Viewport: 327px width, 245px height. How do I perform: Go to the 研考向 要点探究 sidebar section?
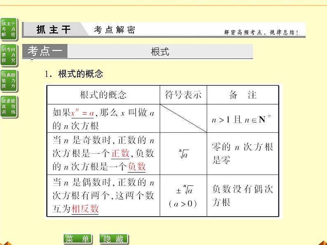pyautogui.click(x=8, y=55)
